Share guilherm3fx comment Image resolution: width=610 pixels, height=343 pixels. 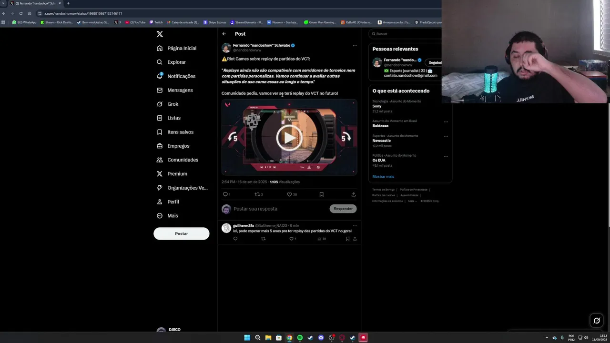(355, 239)
